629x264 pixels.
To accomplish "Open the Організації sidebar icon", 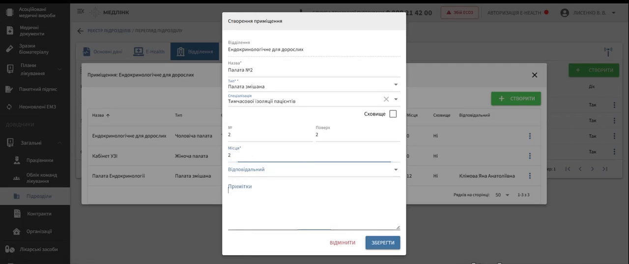I will click(x=17, y=231).
